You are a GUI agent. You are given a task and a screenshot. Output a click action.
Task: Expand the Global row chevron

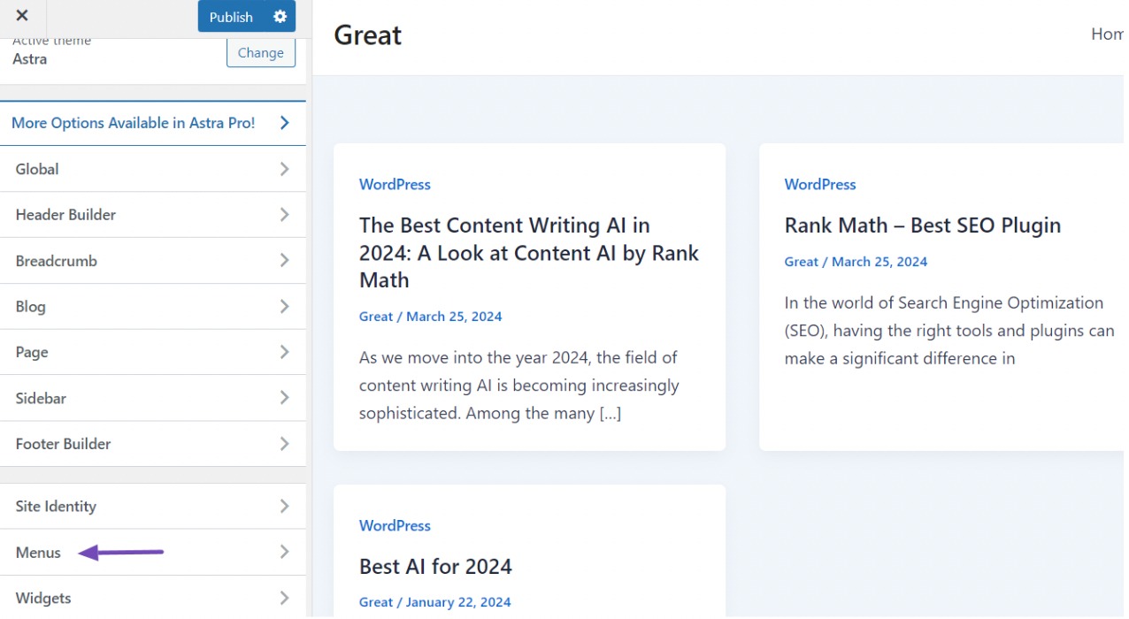[285, 169]
